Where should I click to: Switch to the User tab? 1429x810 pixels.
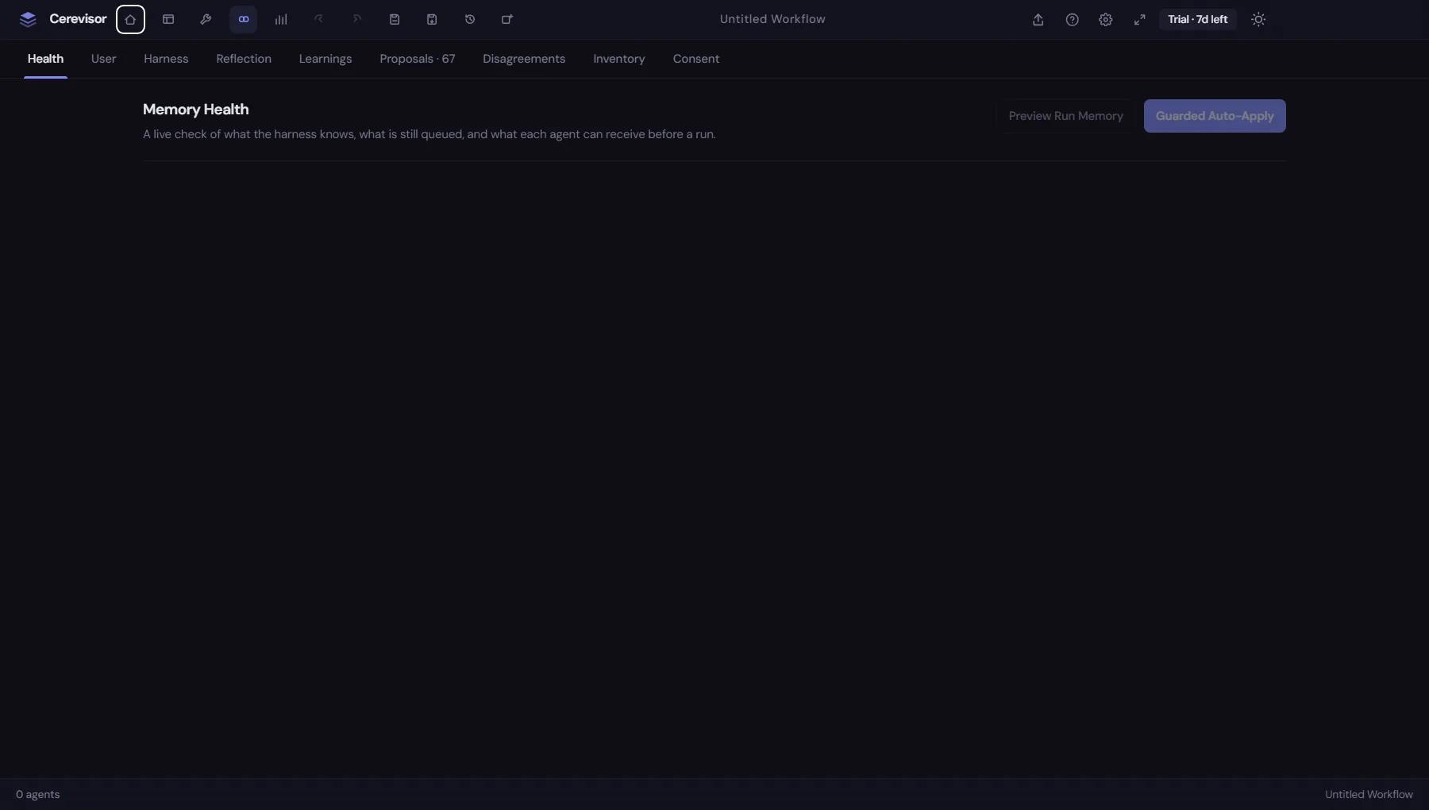[x=103, y=59]
